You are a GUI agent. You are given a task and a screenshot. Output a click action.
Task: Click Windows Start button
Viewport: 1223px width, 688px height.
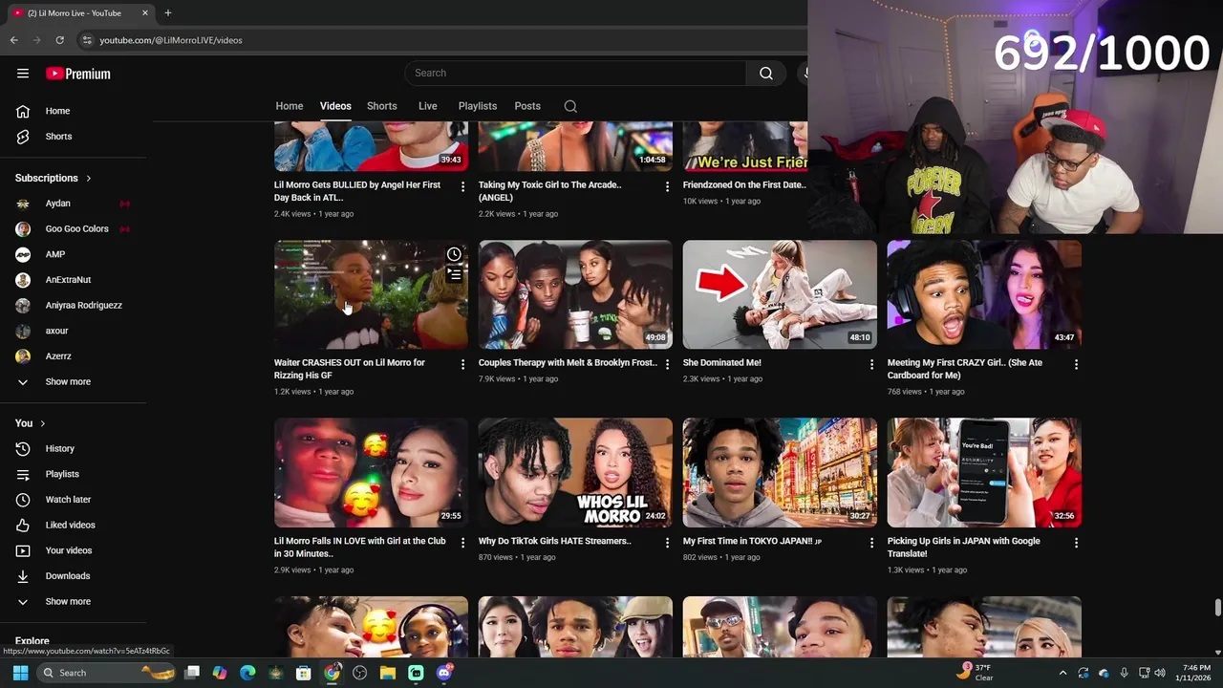coord(20,673)
